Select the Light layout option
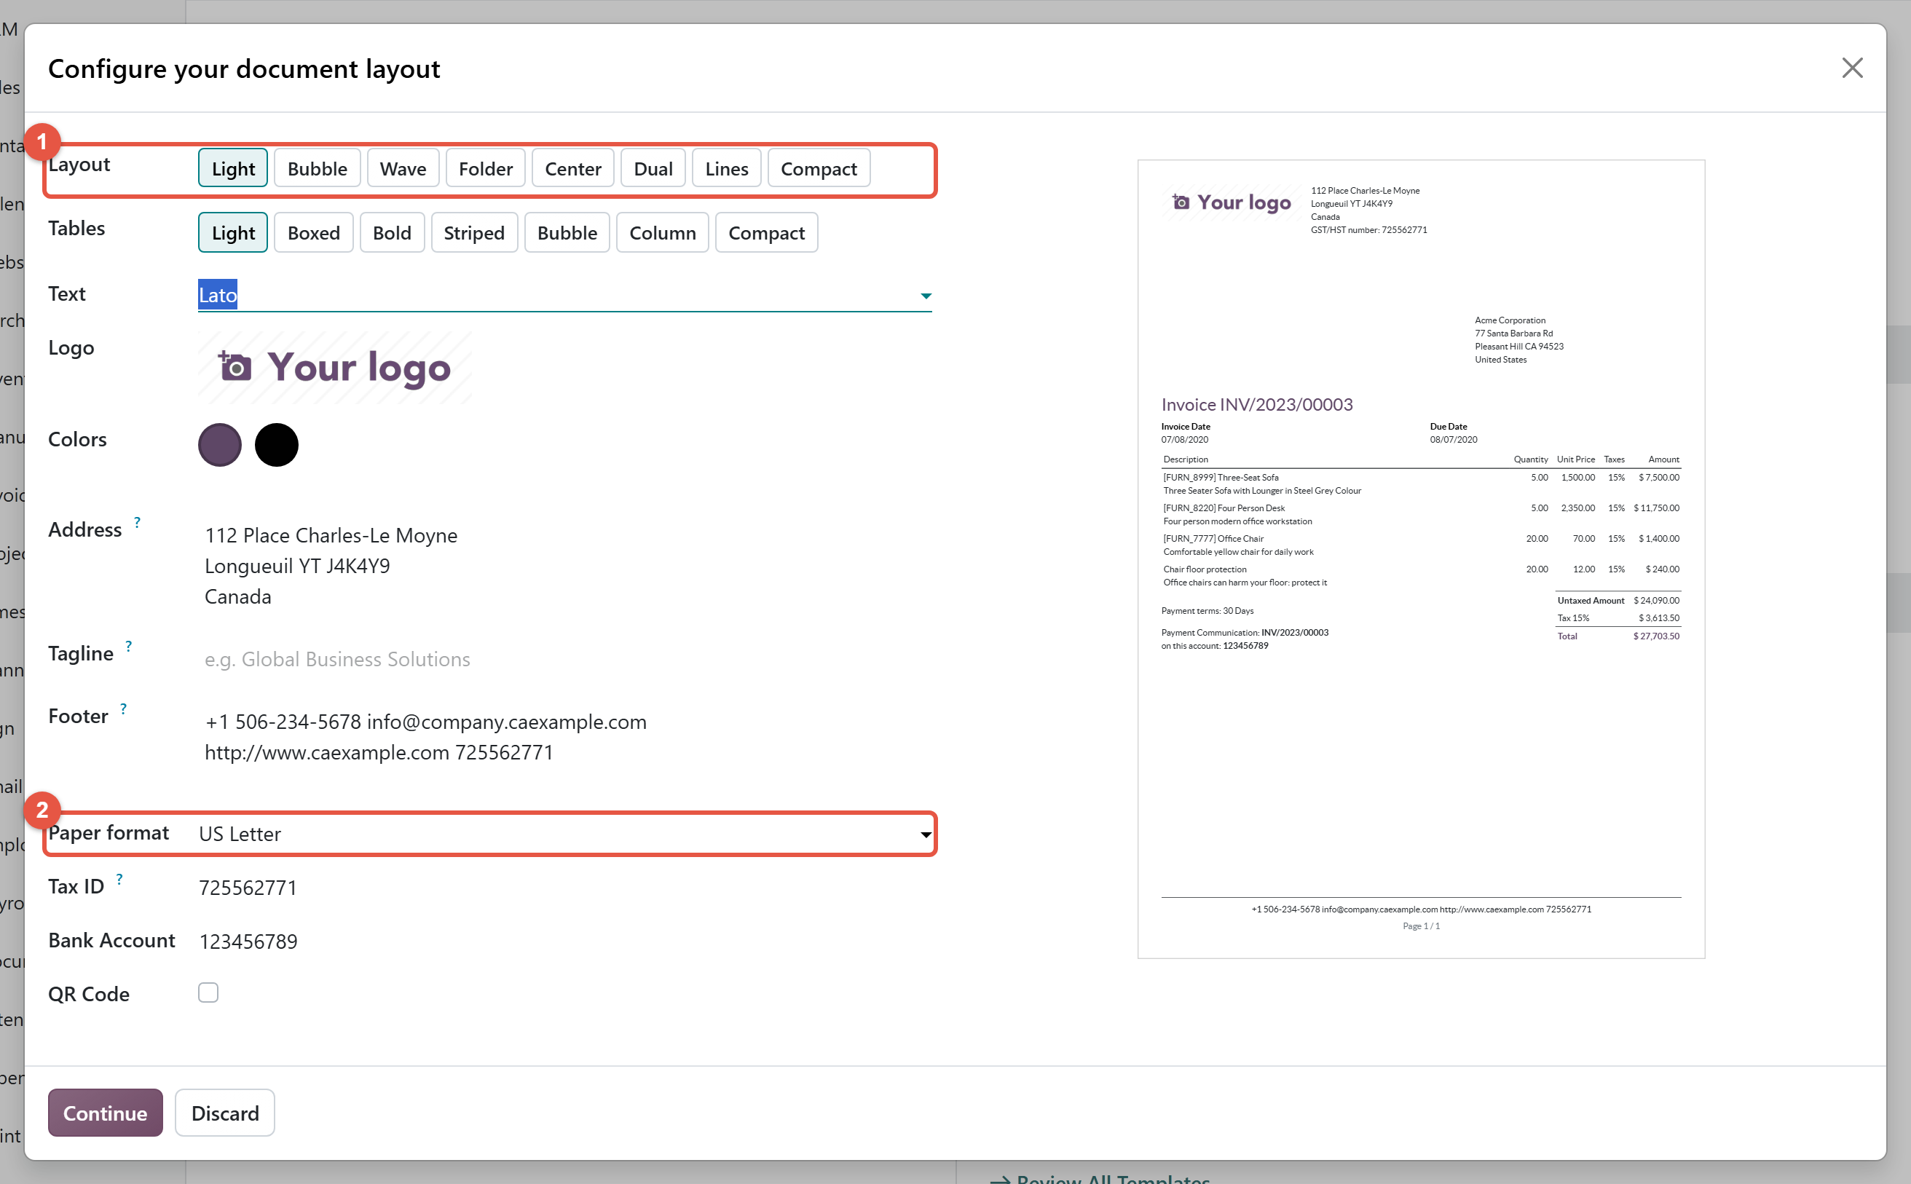The height and width of the screenshot is (1184, 1911). point(232,168)
